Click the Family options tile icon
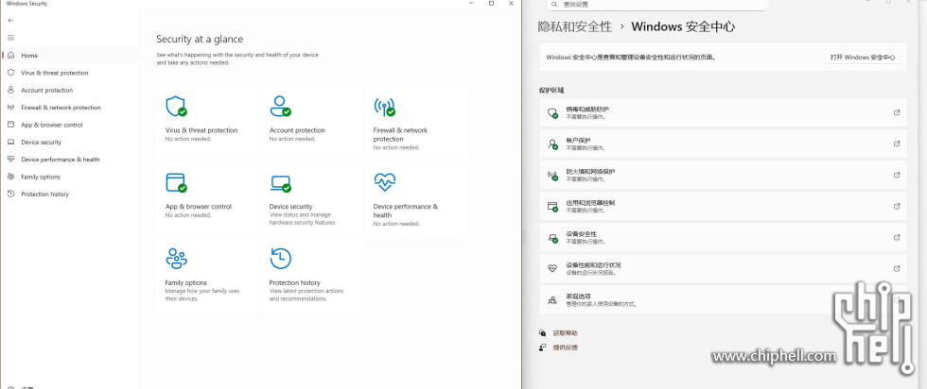927x389 pixels. 176,258
